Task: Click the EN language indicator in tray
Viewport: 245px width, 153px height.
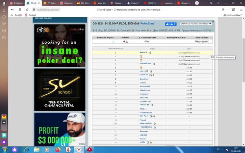Action: tap(218, 149)
